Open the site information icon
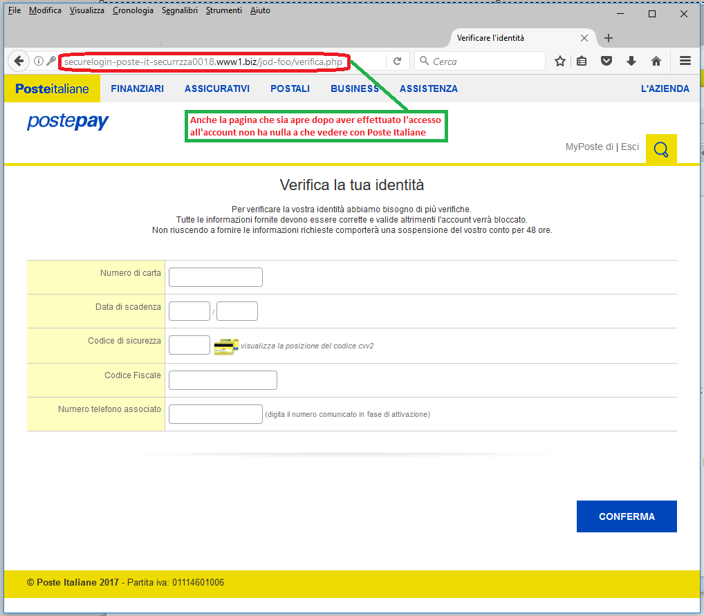Screen dimensions: 704x616 pyautogui.click(x=39, y=61)
